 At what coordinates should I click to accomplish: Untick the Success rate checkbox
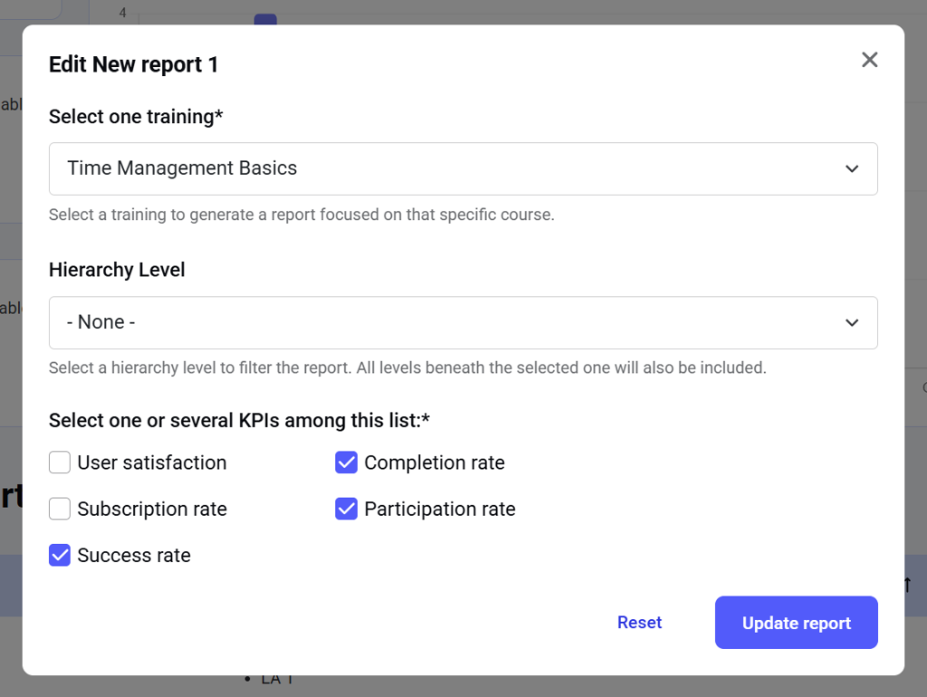(60, 555)
